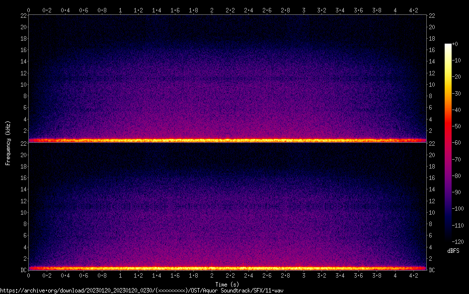Click the 'DC' label at bottom-right of the frequency axis
Image resolution: width=469 pixels, height=294 pixels.
click(432, 270)
